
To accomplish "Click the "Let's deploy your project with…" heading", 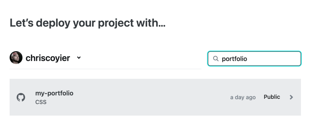I will pyautogui.click(x=87, y=23).
